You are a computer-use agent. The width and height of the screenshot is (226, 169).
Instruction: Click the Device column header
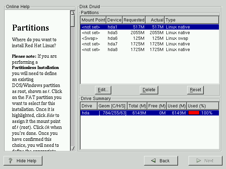click(x=114, y=20)
